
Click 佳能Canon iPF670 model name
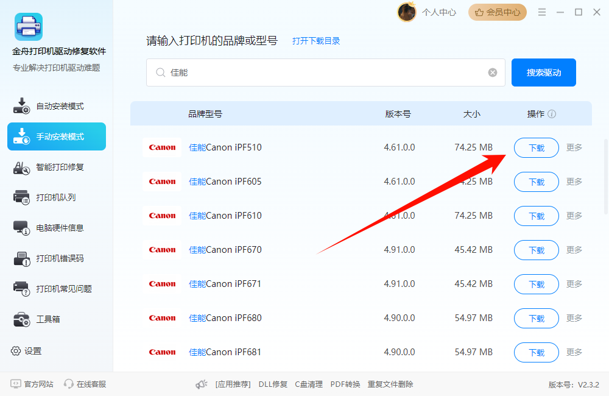click(x=225, y=250)
